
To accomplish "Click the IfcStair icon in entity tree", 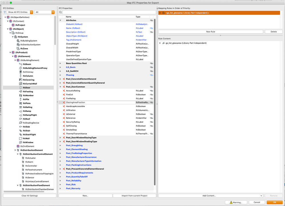I will [21, 131].
